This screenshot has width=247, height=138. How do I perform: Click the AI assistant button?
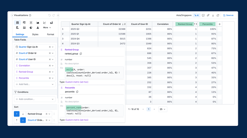197,15
